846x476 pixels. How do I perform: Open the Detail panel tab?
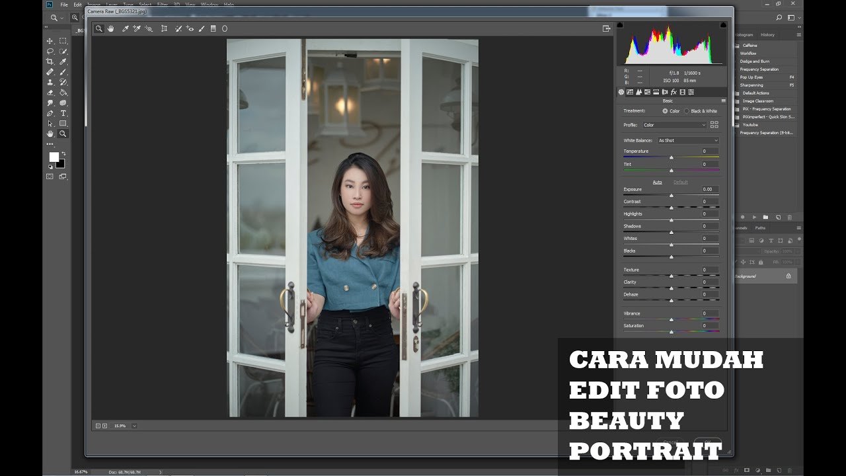638,92
